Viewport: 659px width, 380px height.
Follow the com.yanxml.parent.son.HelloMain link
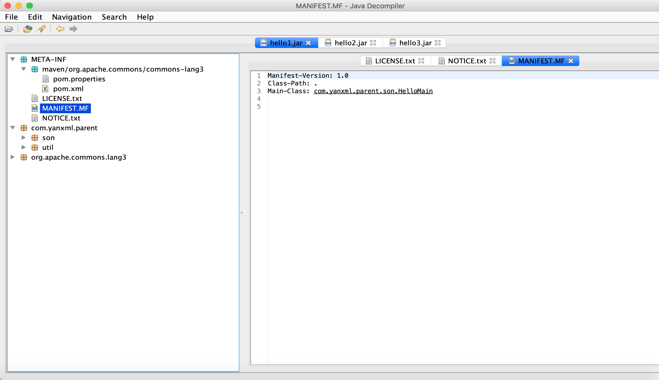pyautogui.click(x=373, y=91)
